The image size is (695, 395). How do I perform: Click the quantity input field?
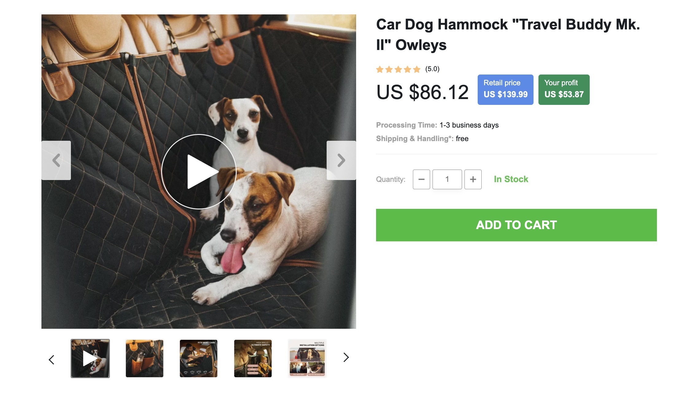[447, 179]
